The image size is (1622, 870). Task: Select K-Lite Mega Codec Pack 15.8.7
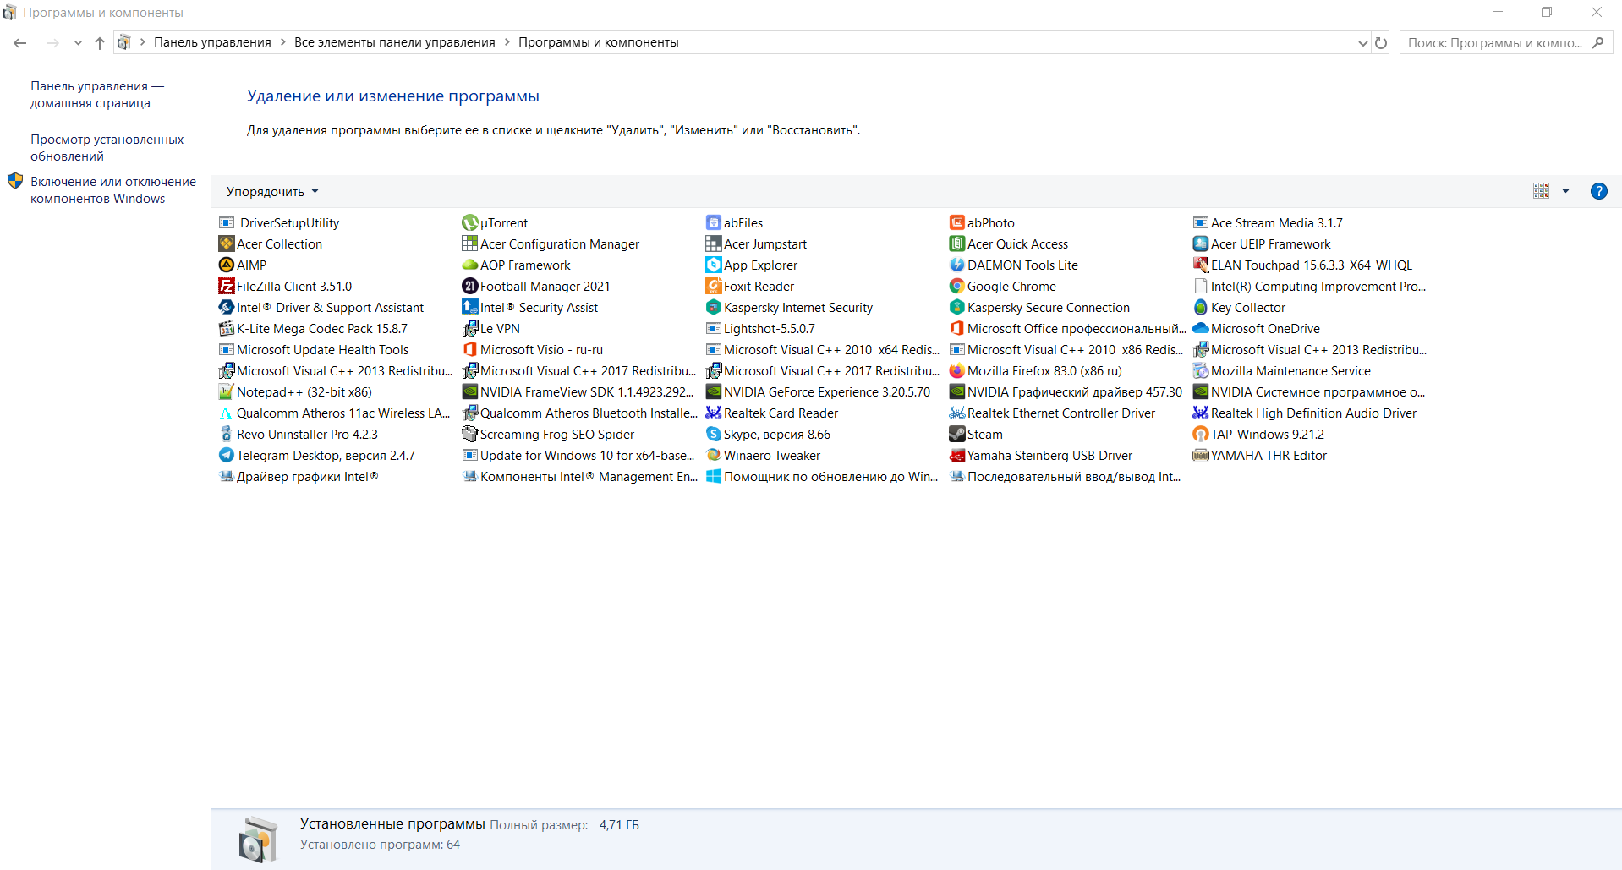click(313, 329)
